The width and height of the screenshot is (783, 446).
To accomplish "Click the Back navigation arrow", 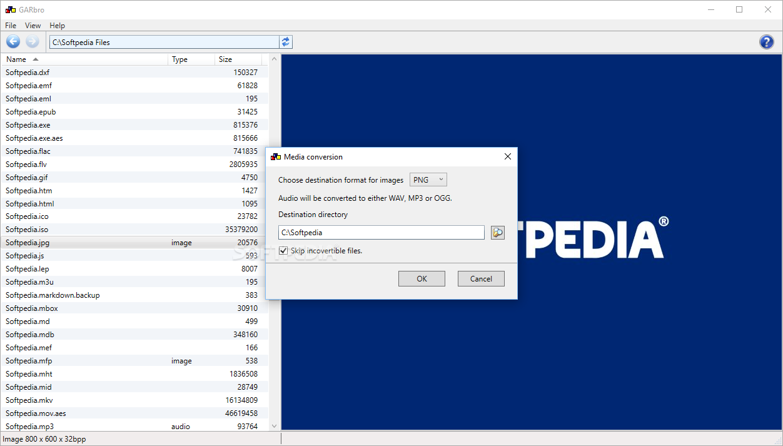I will 13,42.
